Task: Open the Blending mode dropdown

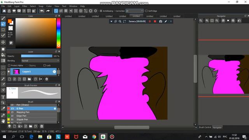Action: (40, 61)
